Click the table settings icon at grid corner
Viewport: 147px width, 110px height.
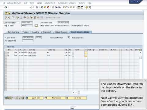point(141,50)
